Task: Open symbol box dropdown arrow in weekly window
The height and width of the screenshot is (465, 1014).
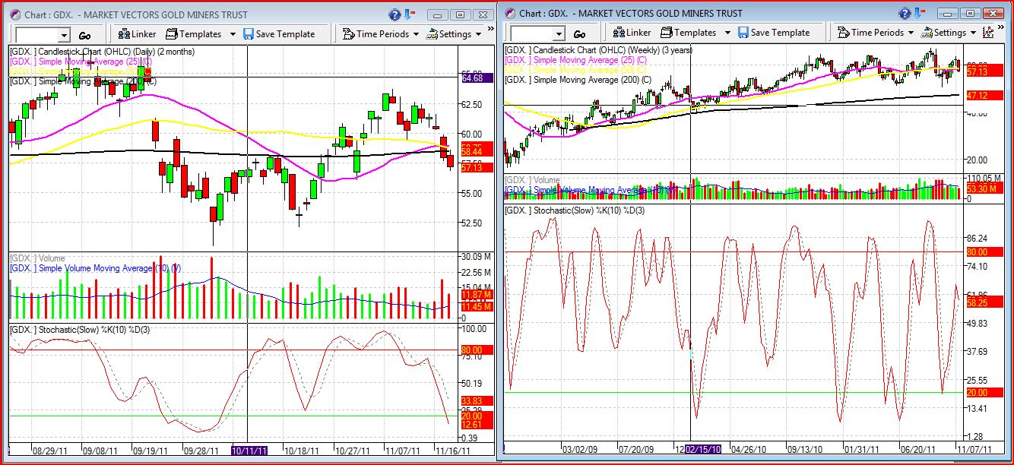Action: click(x=559, y=33)
